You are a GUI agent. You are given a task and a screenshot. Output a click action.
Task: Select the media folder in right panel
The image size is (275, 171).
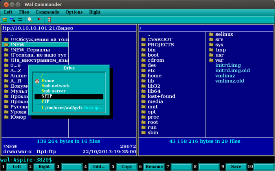coord(172,101)
